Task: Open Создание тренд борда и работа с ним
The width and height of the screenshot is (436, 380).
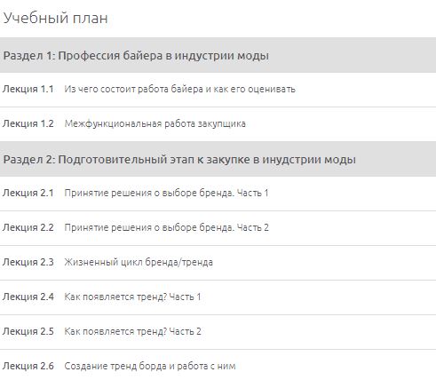Action: 150,366
